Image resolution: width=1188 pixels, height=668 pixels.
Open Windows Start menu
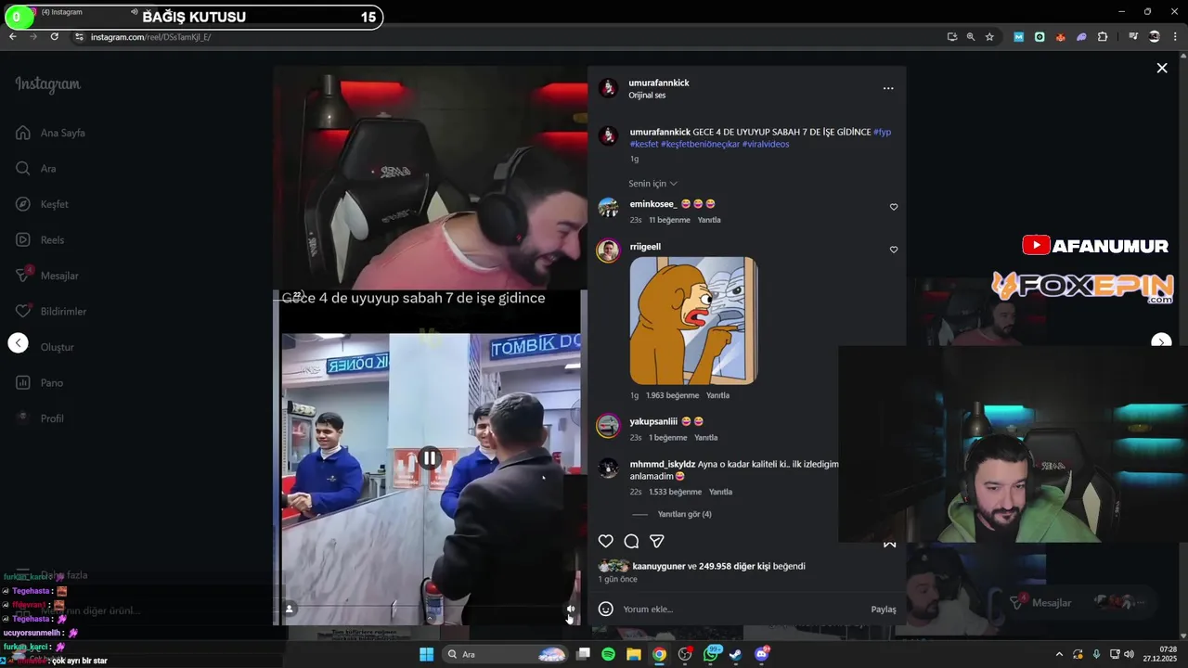(426, 654)
